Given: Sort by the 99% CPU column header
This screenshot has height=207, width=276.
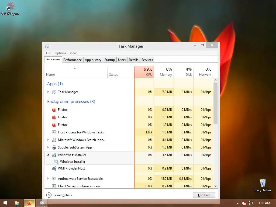Looking at the screenshot, I should pyautogui.click(x=144, y=72).
